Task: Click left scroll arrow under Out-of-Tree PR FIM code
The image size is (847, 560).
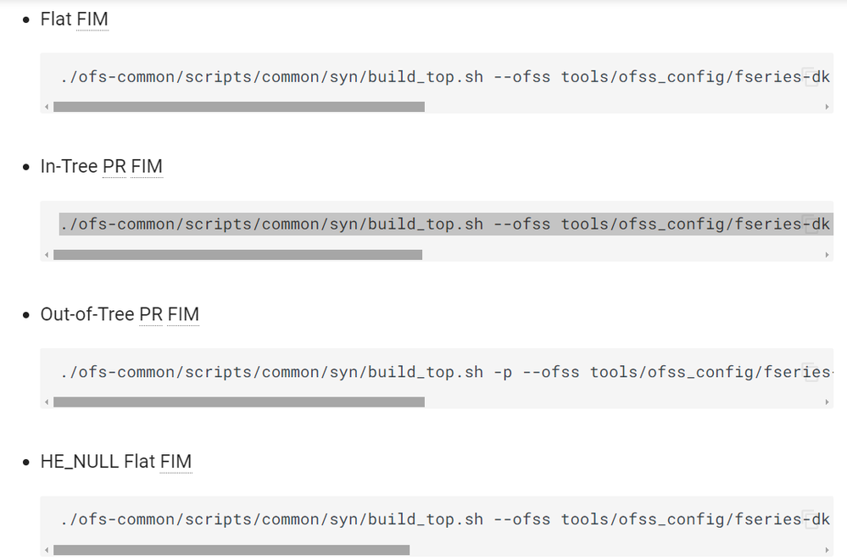Action: 46,402
